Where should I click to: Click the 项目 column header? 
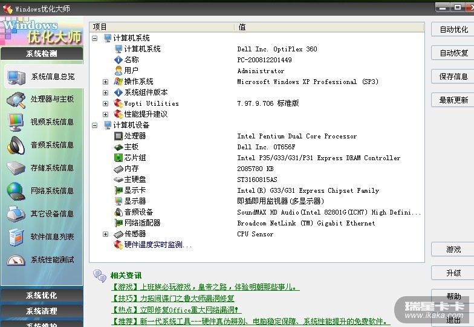tap(162, 27)
